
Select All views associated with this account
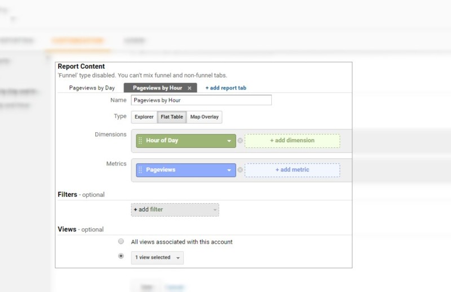pyautogui.click(x=121, y=241)
